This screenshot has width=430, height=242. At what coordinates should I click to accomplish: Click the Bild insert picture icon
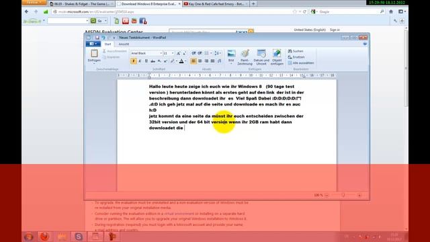click(x=231, y=56)
